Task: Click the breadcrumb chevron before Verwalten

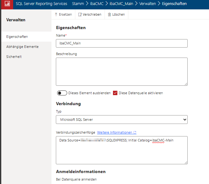Action: pos(137,4)
